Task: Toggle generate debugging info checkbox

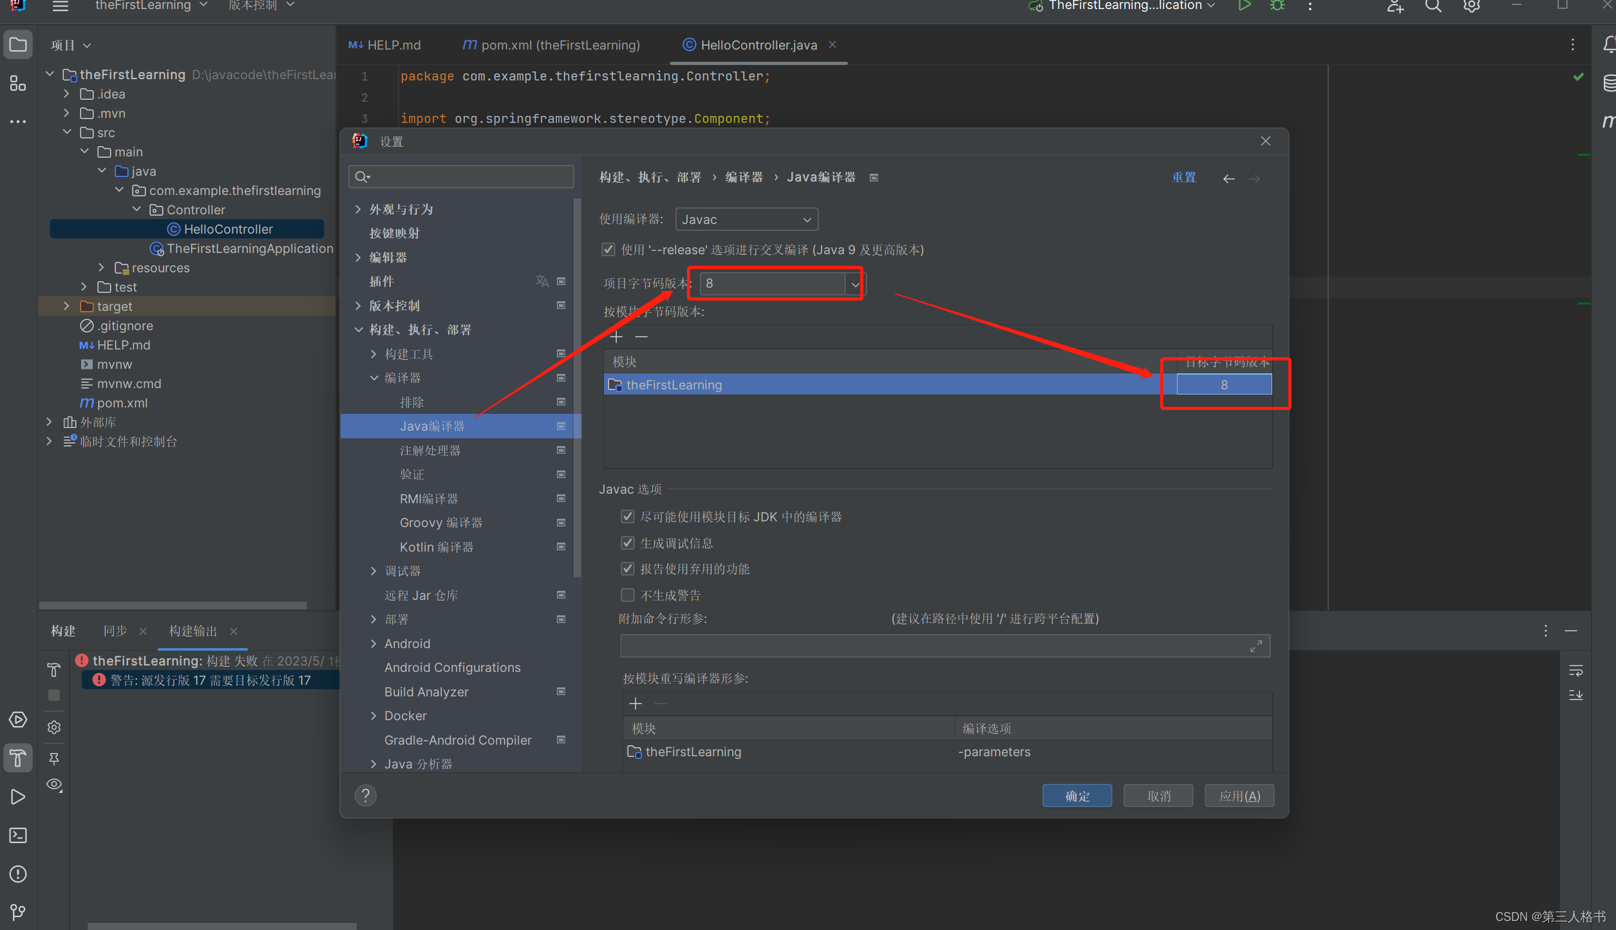Action: 628,543
